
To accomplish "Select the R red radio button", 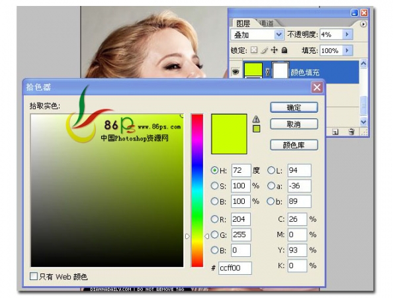I will tap(214, 219).
